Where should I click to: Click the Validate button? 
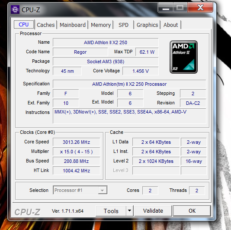pos(153,211)
